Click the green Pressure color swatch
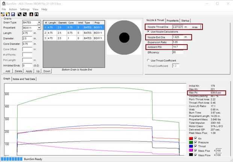This screenshot has height=162, width=233. tap(191, 142)
